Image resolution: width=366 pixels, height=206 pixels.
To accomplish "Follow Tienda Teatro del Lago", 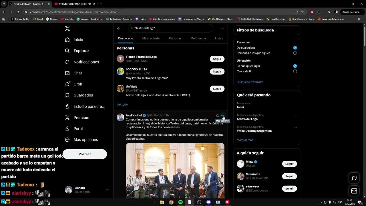I will (217, 59).
